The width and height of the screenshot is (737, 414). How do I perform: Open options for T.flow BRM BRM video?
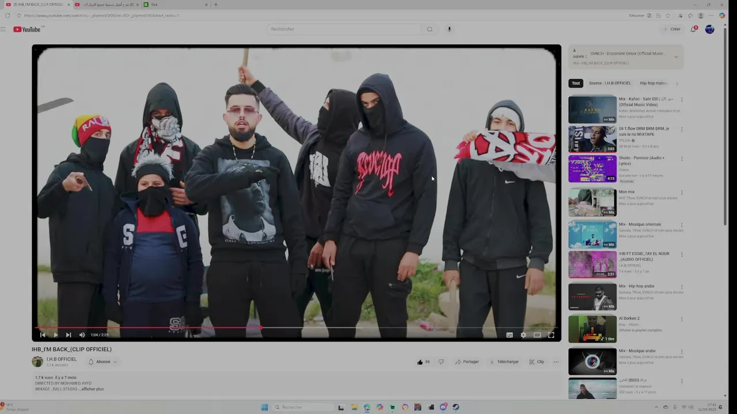point(682,129)
